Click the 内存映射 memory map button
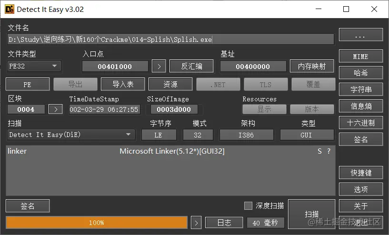Image resolution: width=389 pixels, height=235 pixels. click(x=311, y=66)
